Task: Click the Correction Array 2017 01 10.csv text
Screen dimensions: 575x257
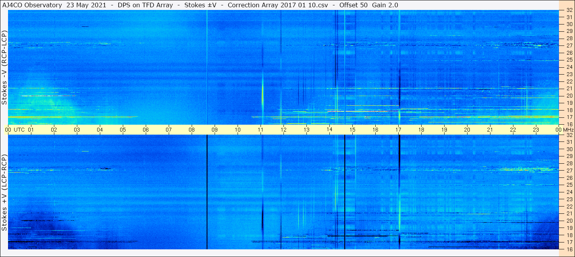Action: 275,5
